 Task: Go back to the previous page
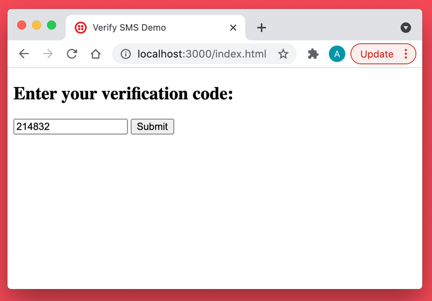[23, 53]
